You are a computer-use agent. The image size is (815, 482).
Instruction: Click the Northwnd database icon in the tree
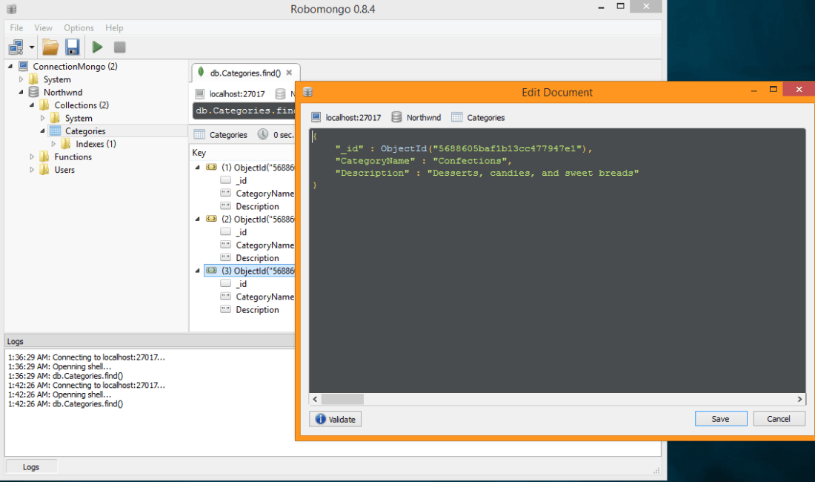[33, 93]
